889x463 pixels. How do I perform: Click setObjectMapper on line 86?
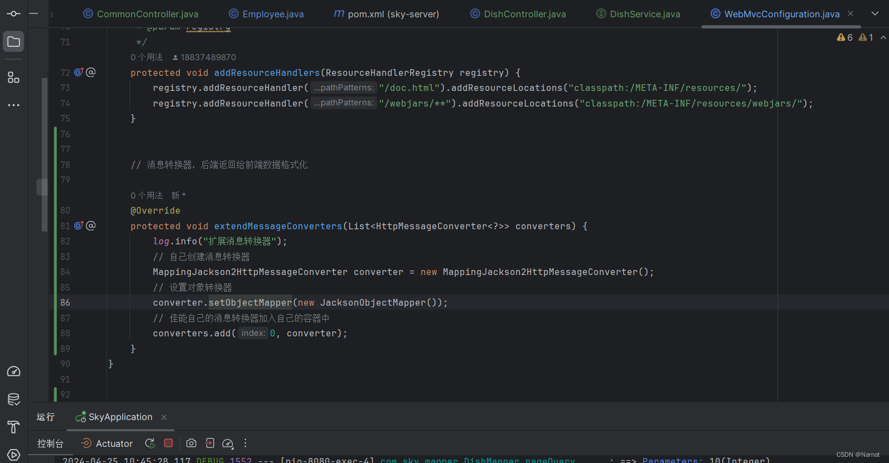click(250, 302)
